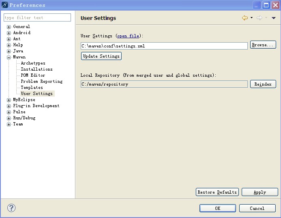The width and height of the screenshot is (281, 218).
Task: Select Archetypes under Maven
Action: pyautogui.click(x=33, y=63)
